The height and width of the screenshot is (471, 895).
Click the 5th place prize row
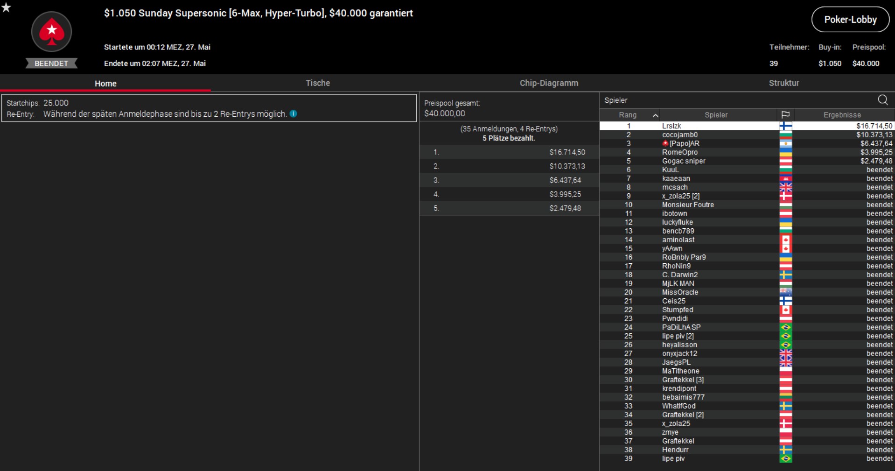click(509, 208)
